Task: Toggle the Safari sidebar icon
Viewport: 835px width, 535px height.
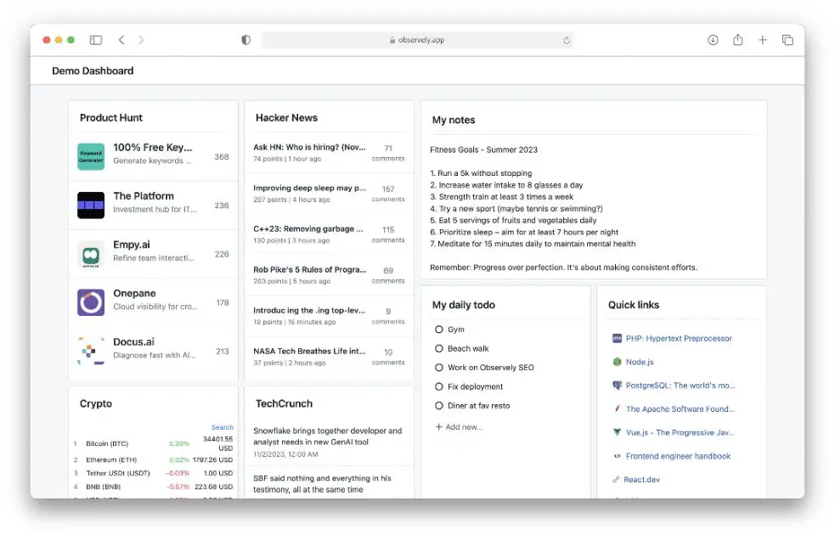Action: click(x=96, y=40)
